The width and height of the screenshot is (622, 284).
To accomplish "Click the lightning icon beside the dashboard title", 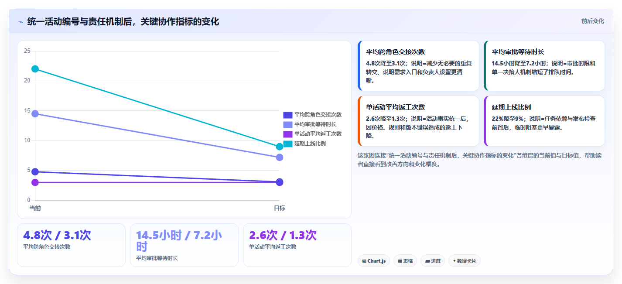I will point(21,22).
